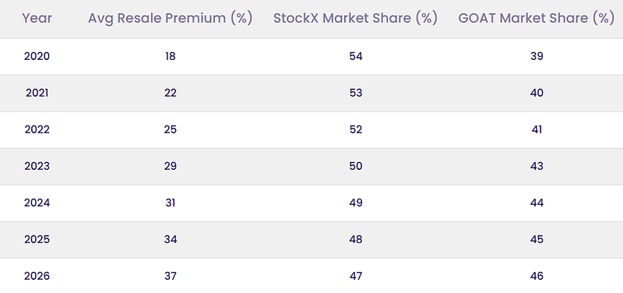Click StockX share value 50
Image resolution: width=623 pixels, height=293 pixels.
[x=356, y=166]
